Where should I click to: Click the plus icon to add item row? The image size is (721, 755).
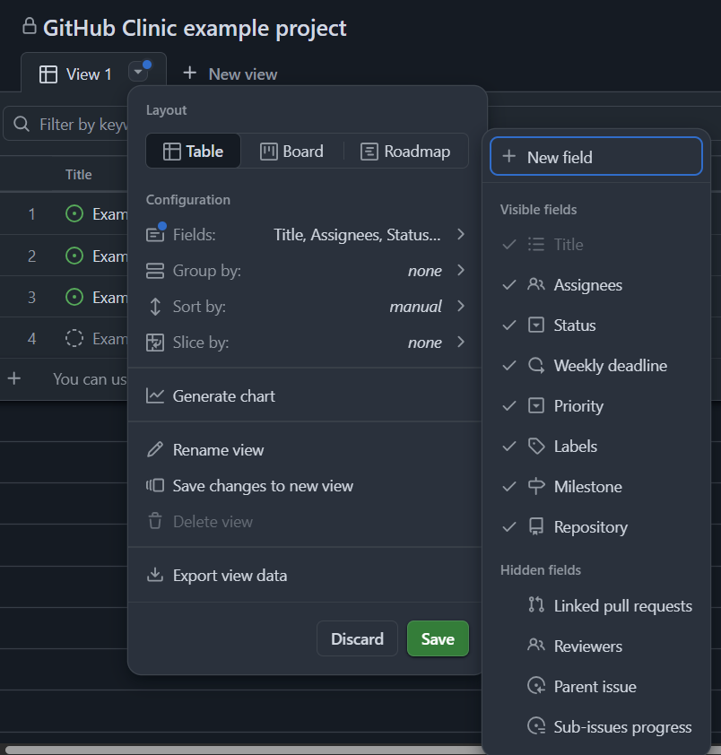[x=14, y=378]
